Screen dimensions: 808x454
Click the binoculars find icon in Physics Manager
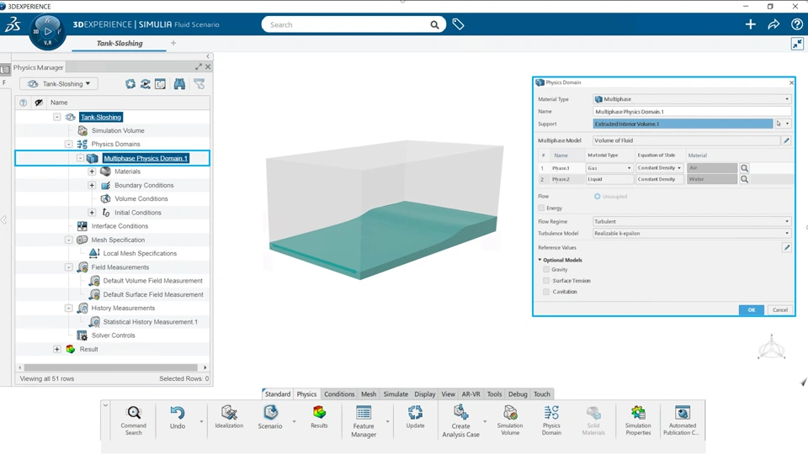pos(179,84)
